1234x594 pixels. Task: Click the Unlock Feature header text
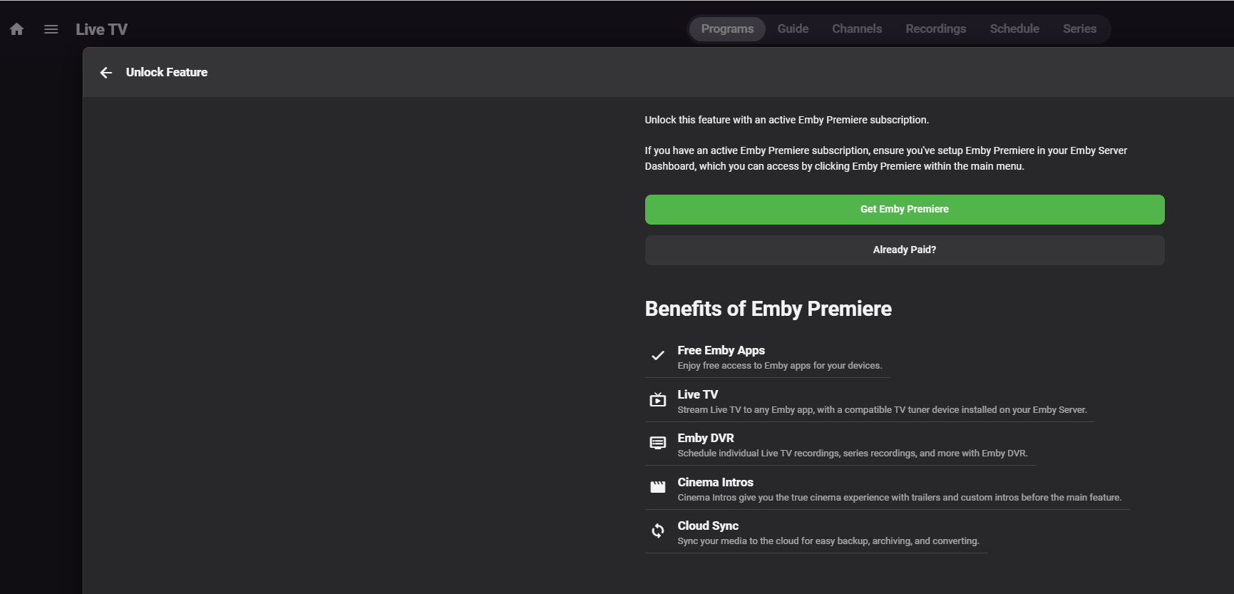(x=167, y=72)
